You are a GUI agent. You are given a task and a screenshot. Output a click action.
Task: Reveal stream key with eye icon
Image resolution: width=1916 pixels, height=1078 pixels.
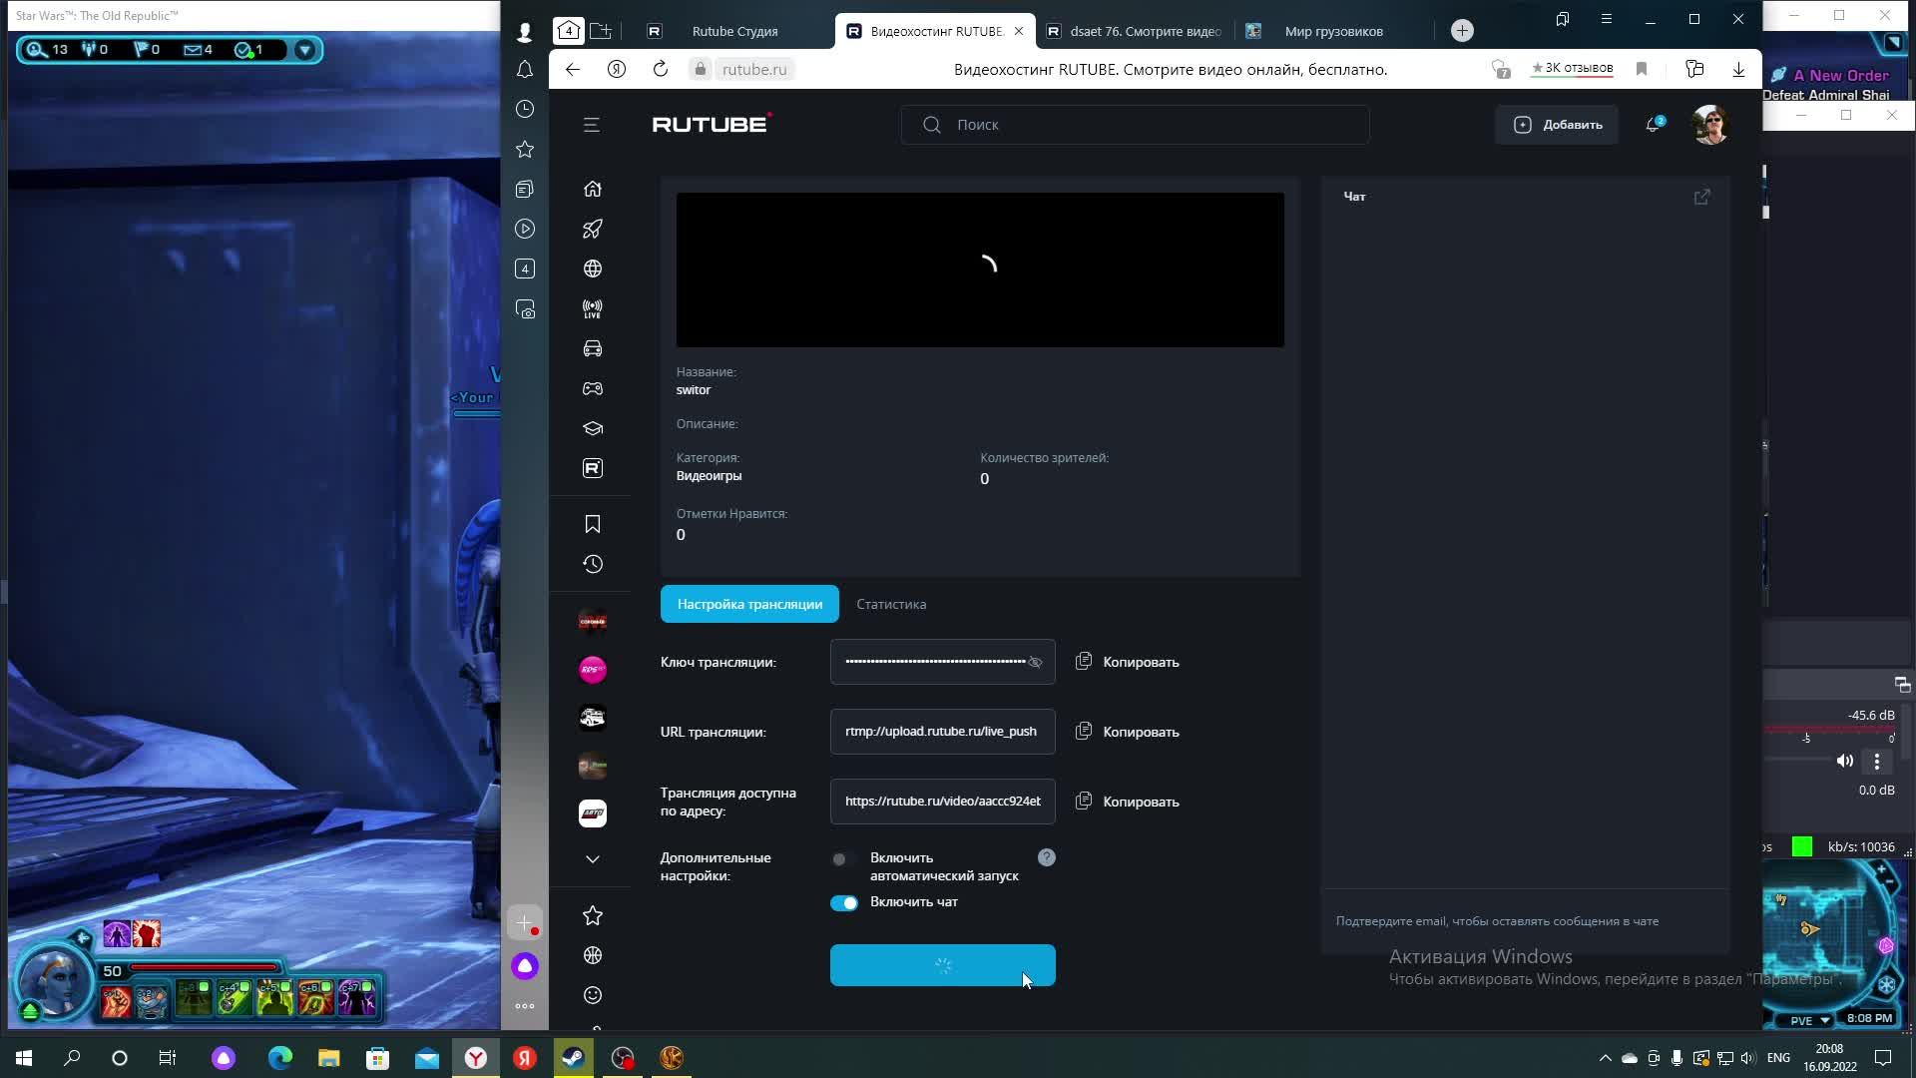tap(1035, 662)
